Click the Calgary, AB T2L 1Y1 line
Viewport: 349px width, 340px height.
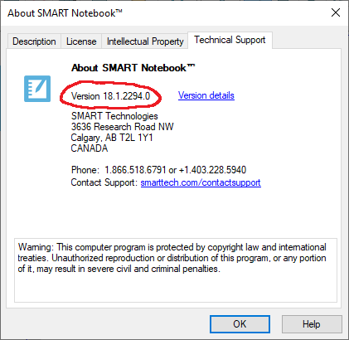click(x=112, y=138)
